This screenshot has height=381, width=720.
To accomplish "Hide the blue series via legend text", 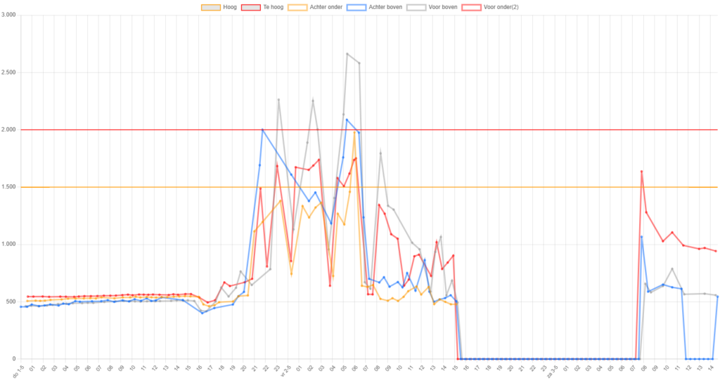I will [x=383, y=7].
